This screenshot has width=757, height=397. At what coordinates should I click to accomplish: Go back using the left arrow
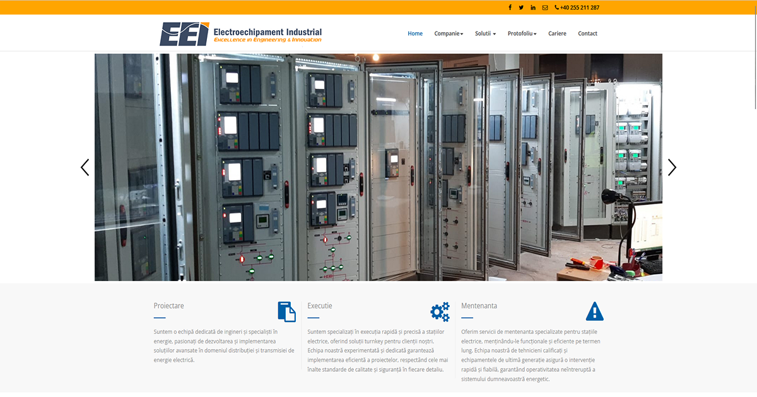point(85,167)
